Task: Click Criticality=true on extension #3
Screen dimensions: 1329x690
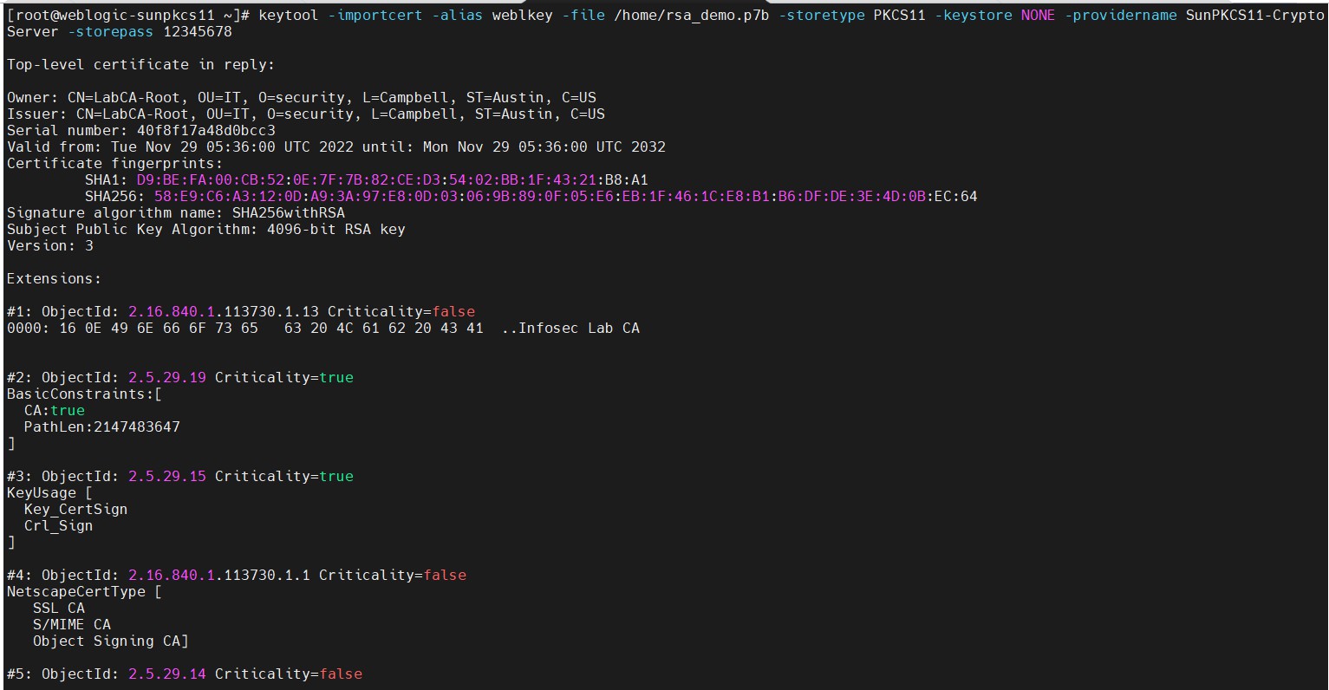Action: click(x=284, y=477)
